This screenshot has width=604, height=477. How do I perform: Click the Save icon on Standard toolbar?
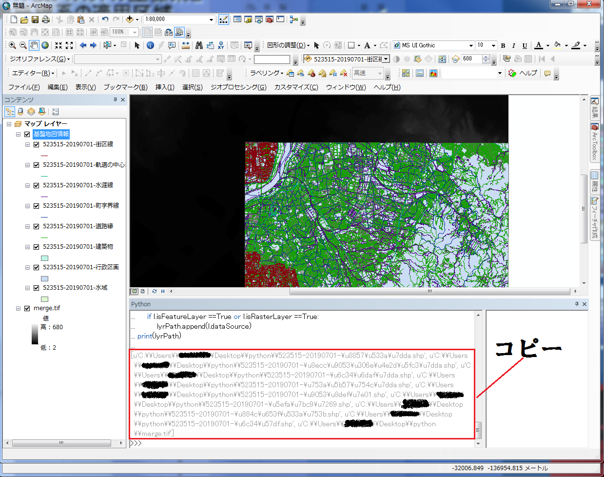[35, 20]
